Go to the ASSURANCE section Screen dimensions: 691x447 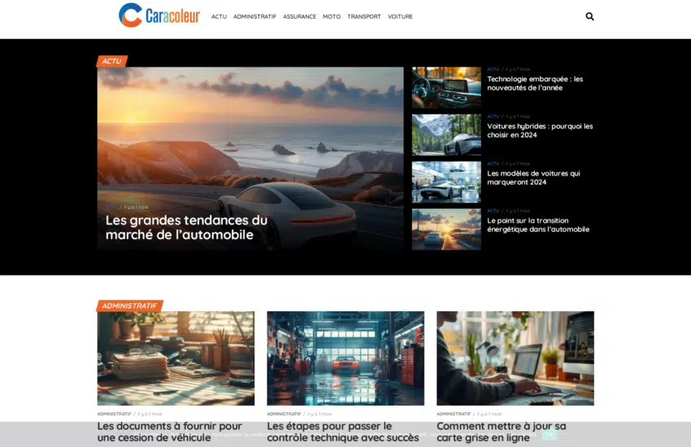click(x=299, y=17)
